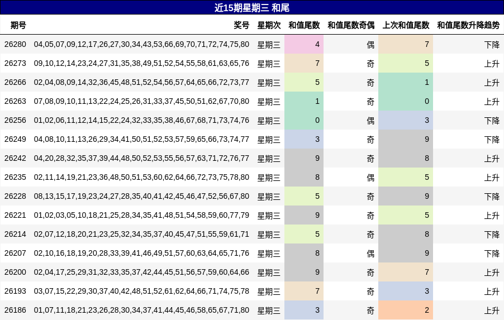Click 星期三 cell in row 26280
The image size is (504, 320).
pos(269,45)
